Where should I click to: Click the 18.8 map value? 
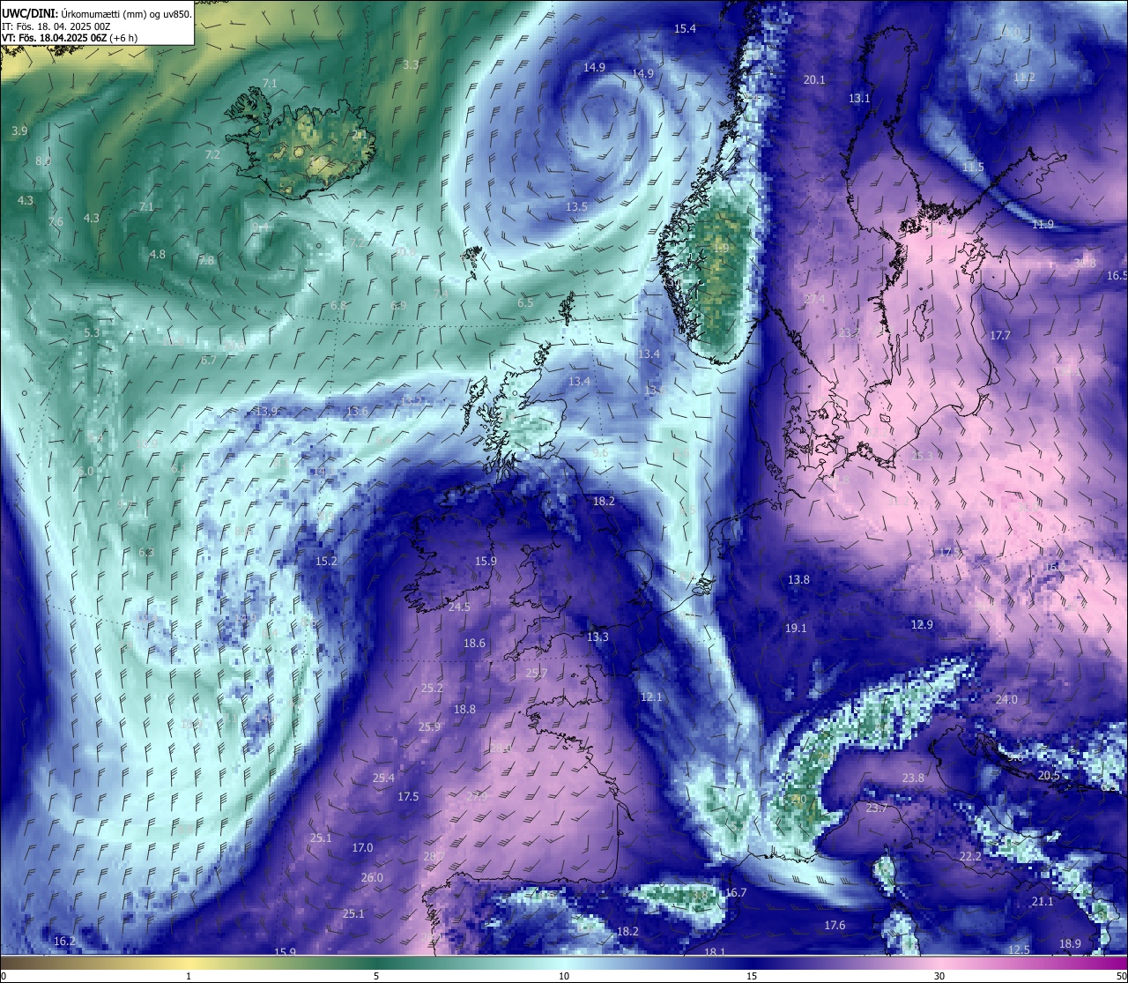click(x=464, y=710)
